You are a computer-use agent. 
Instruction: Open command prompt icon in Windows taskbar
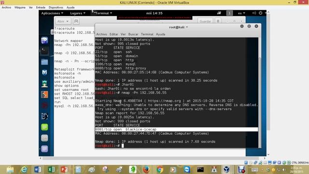tap(200, 170)
